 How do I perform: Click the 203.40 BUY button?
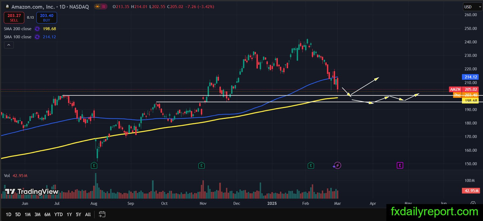pos(47,18)
